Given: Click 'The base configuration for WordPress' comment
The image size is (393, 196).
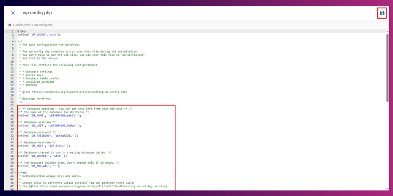Looking at the screenshot, I should (50, 45).
